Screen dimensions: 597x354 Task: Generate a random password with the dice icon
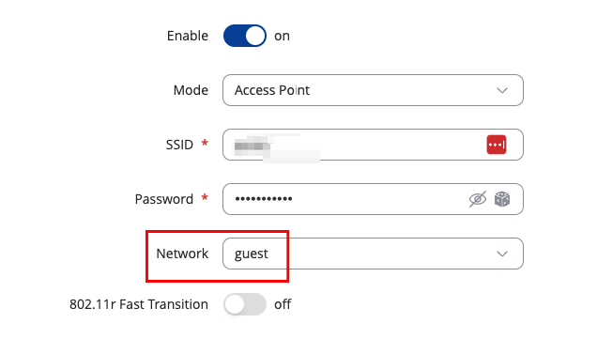(x=502, y=199)
